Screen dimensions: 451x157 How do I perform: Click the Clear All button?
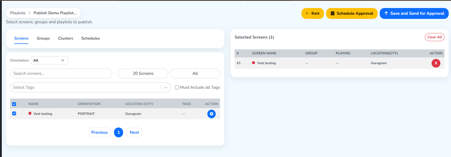point(435,37)
